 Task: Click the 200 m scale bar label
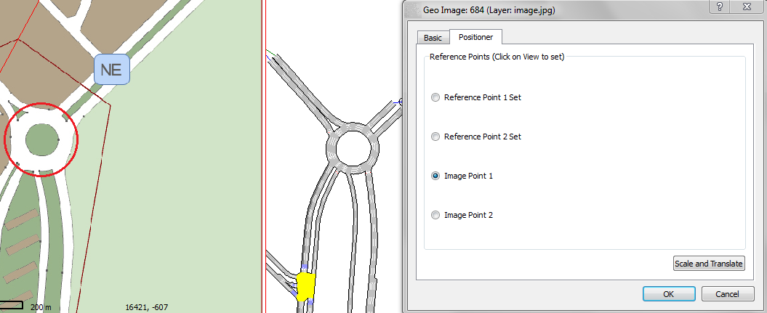tap(41, 307)
